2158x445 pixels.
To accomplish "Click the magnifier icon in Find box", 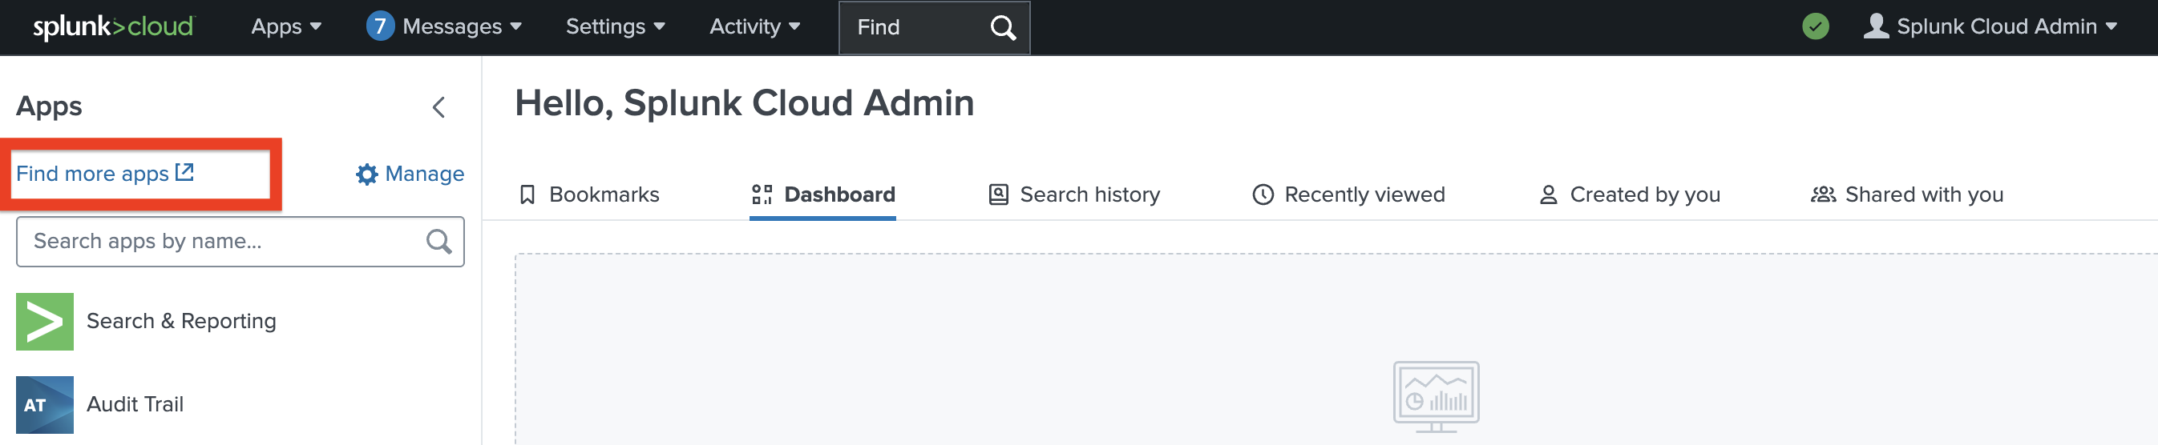I will click(x=1002, y=27).
